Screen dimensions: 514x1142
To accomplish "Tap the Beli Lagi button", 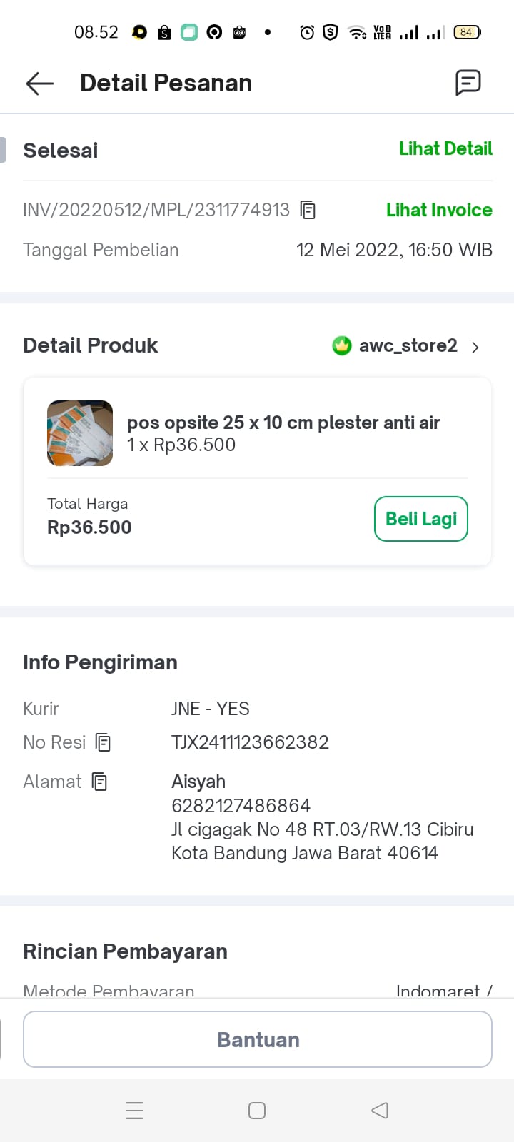I will pos(421,519).
